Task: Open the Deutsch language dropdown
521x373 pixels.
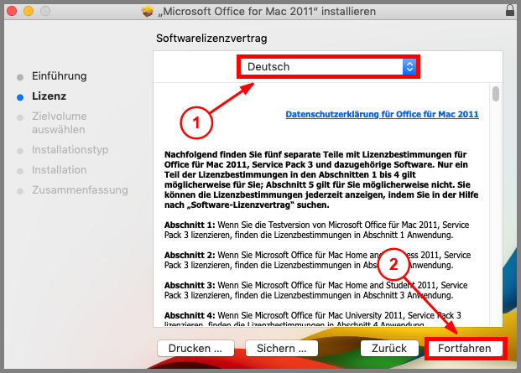Action: click(328, 67)
